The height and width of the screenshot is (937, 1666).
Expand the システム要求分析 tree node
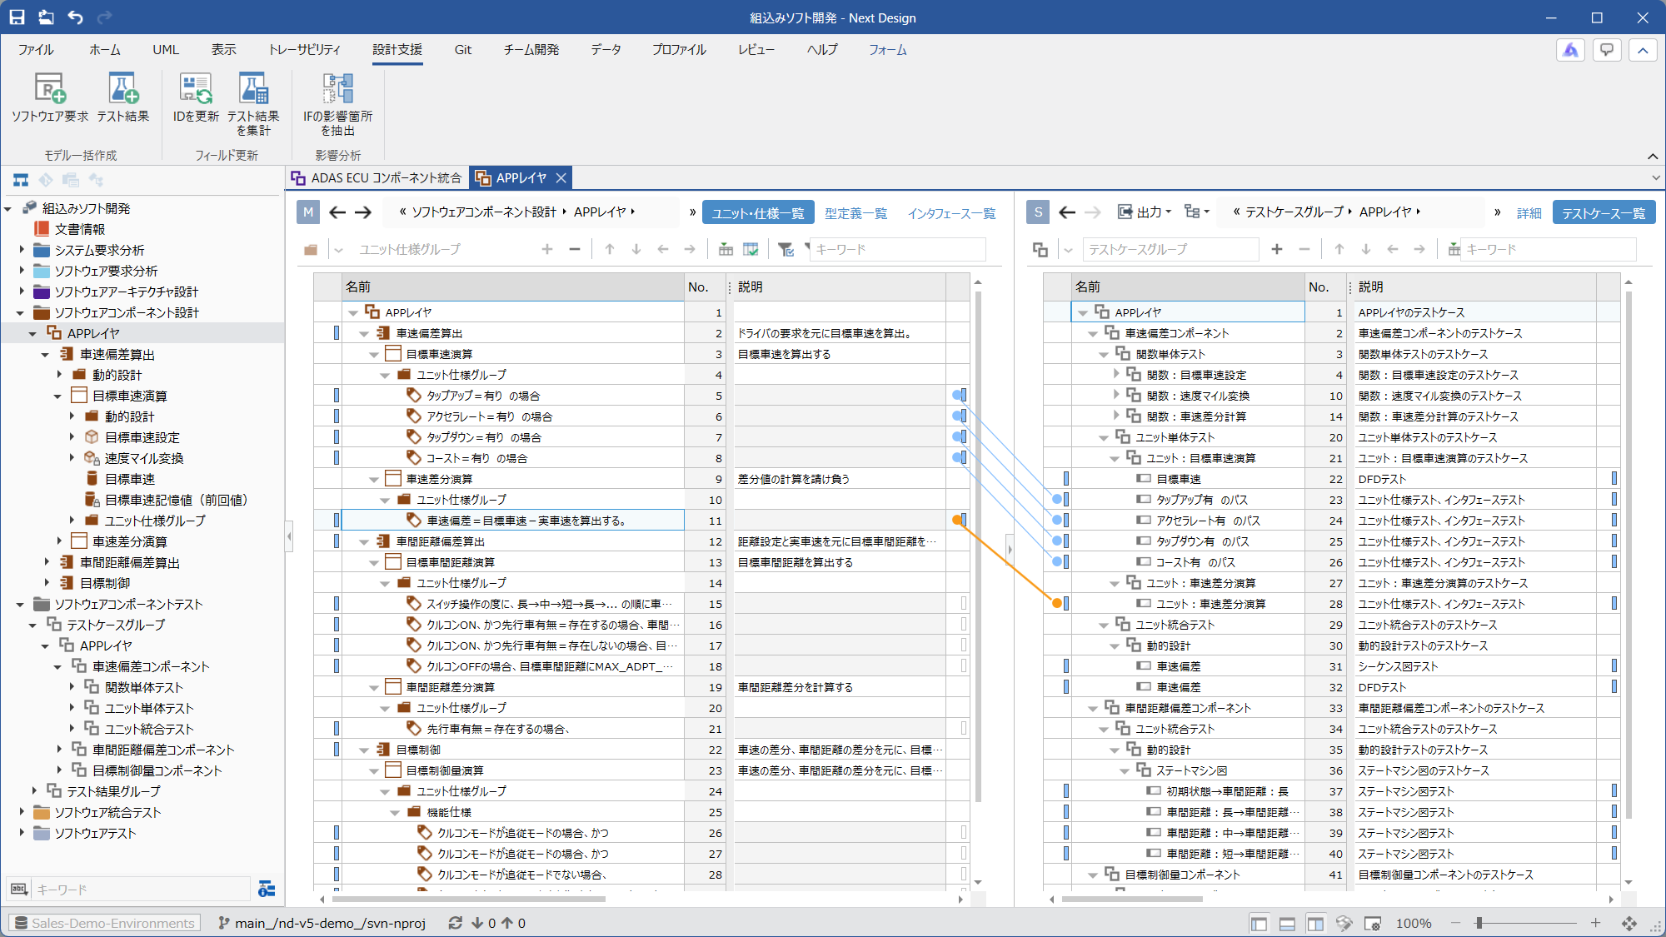point(22,250)
